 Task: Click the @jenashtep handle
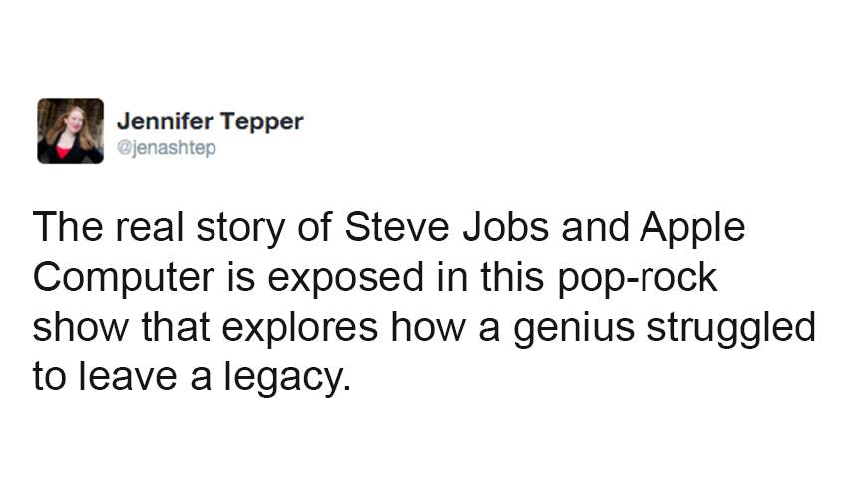167,148
